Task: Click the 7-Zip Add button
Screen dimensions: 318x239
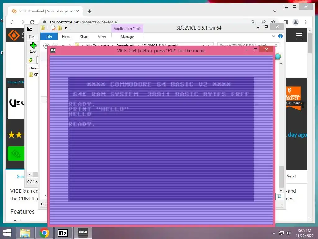Action: 33,48
